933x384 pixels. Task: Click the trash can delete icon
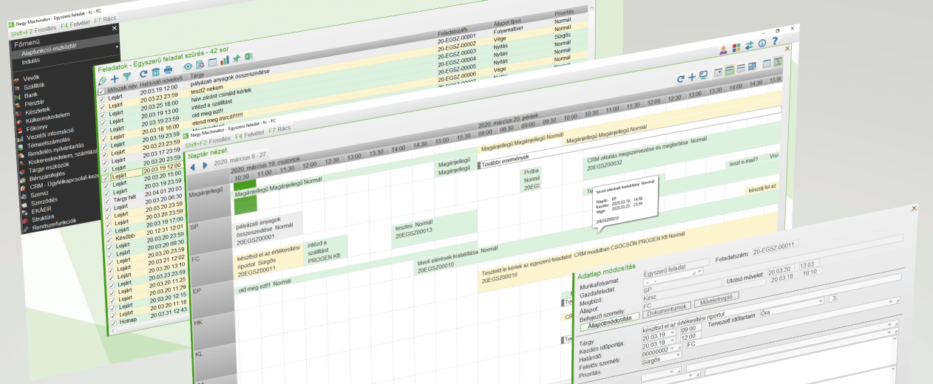click(156, 72)
